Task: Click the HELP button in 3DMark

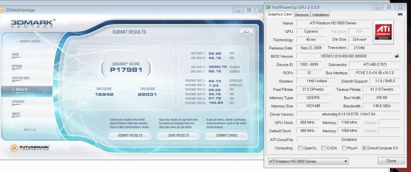Action: click(246, 32)
